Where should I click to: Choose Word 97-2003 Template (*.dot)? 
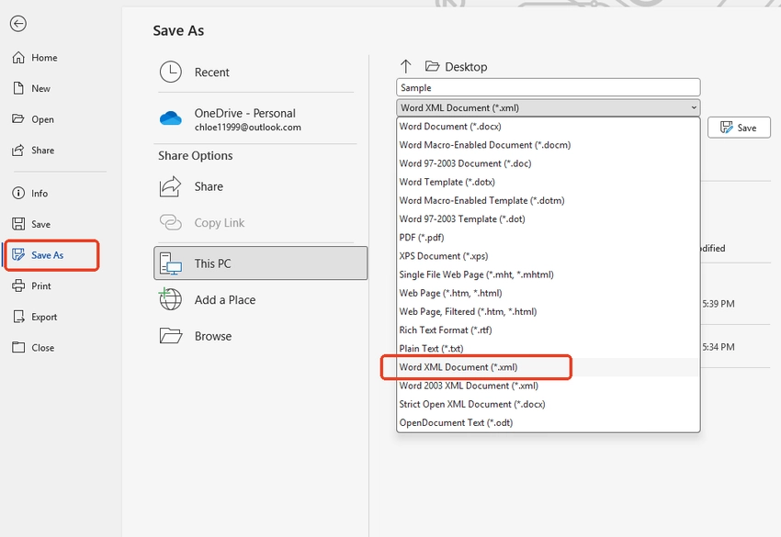[549, 219]
